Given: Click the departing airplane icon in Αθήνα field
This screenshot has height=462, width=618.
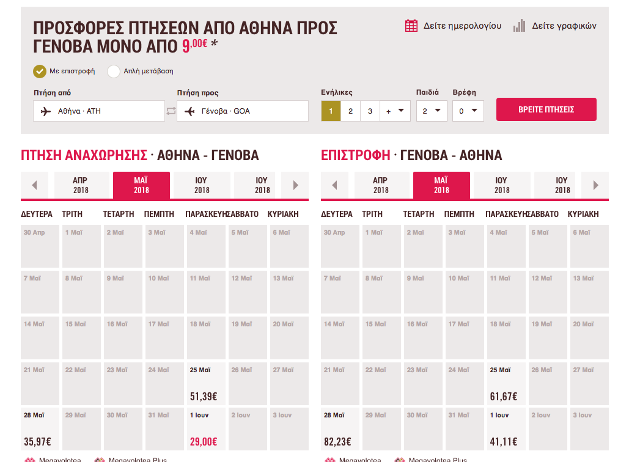Looking at the screenshot, I should [46, 111].
